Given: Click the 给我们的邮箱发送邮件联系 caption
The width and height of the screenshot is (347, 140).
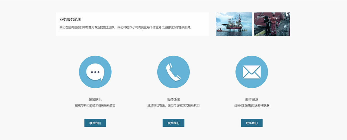Looking at the screenshot, I should (x=252, y=106).
